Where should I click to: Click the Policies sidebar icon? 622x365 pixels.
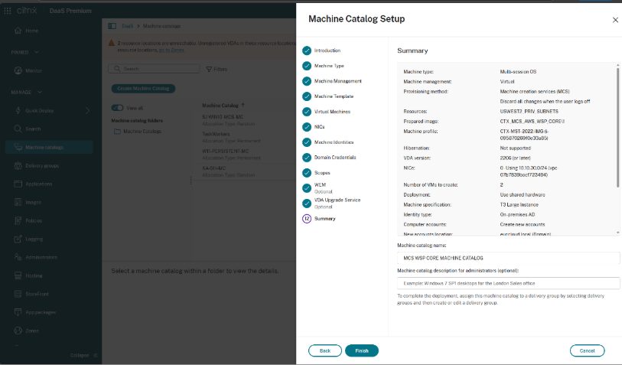18,220
